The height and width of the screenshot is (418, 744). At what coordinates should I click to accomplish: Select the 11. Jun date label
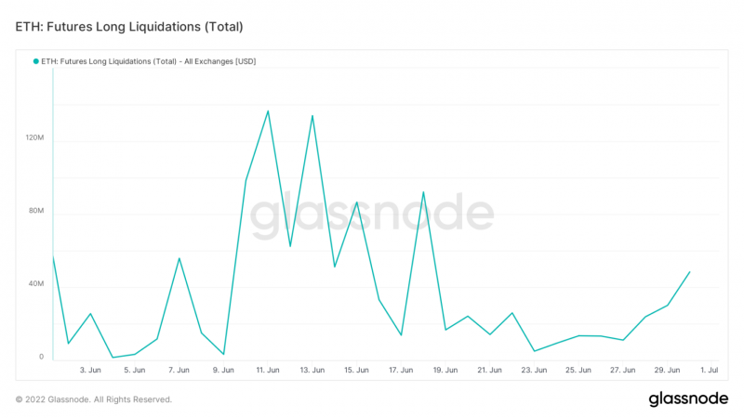268,370
